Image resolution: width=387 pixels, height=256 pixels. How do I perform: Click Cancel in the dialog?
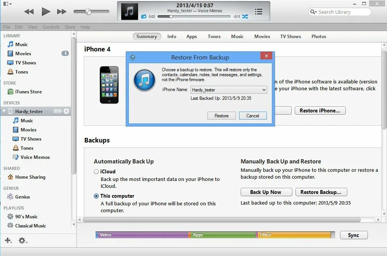coord(253,116)
